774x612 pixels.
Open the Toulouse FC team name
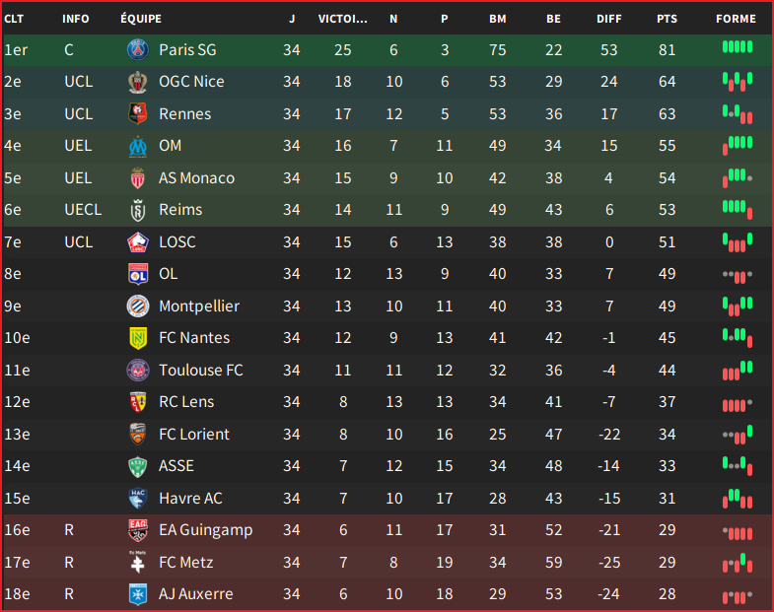(201, 371)
